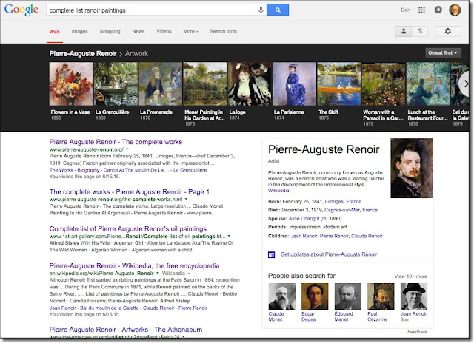Switch to the Web tab
The image size is (474, 343).
[55, 31]
